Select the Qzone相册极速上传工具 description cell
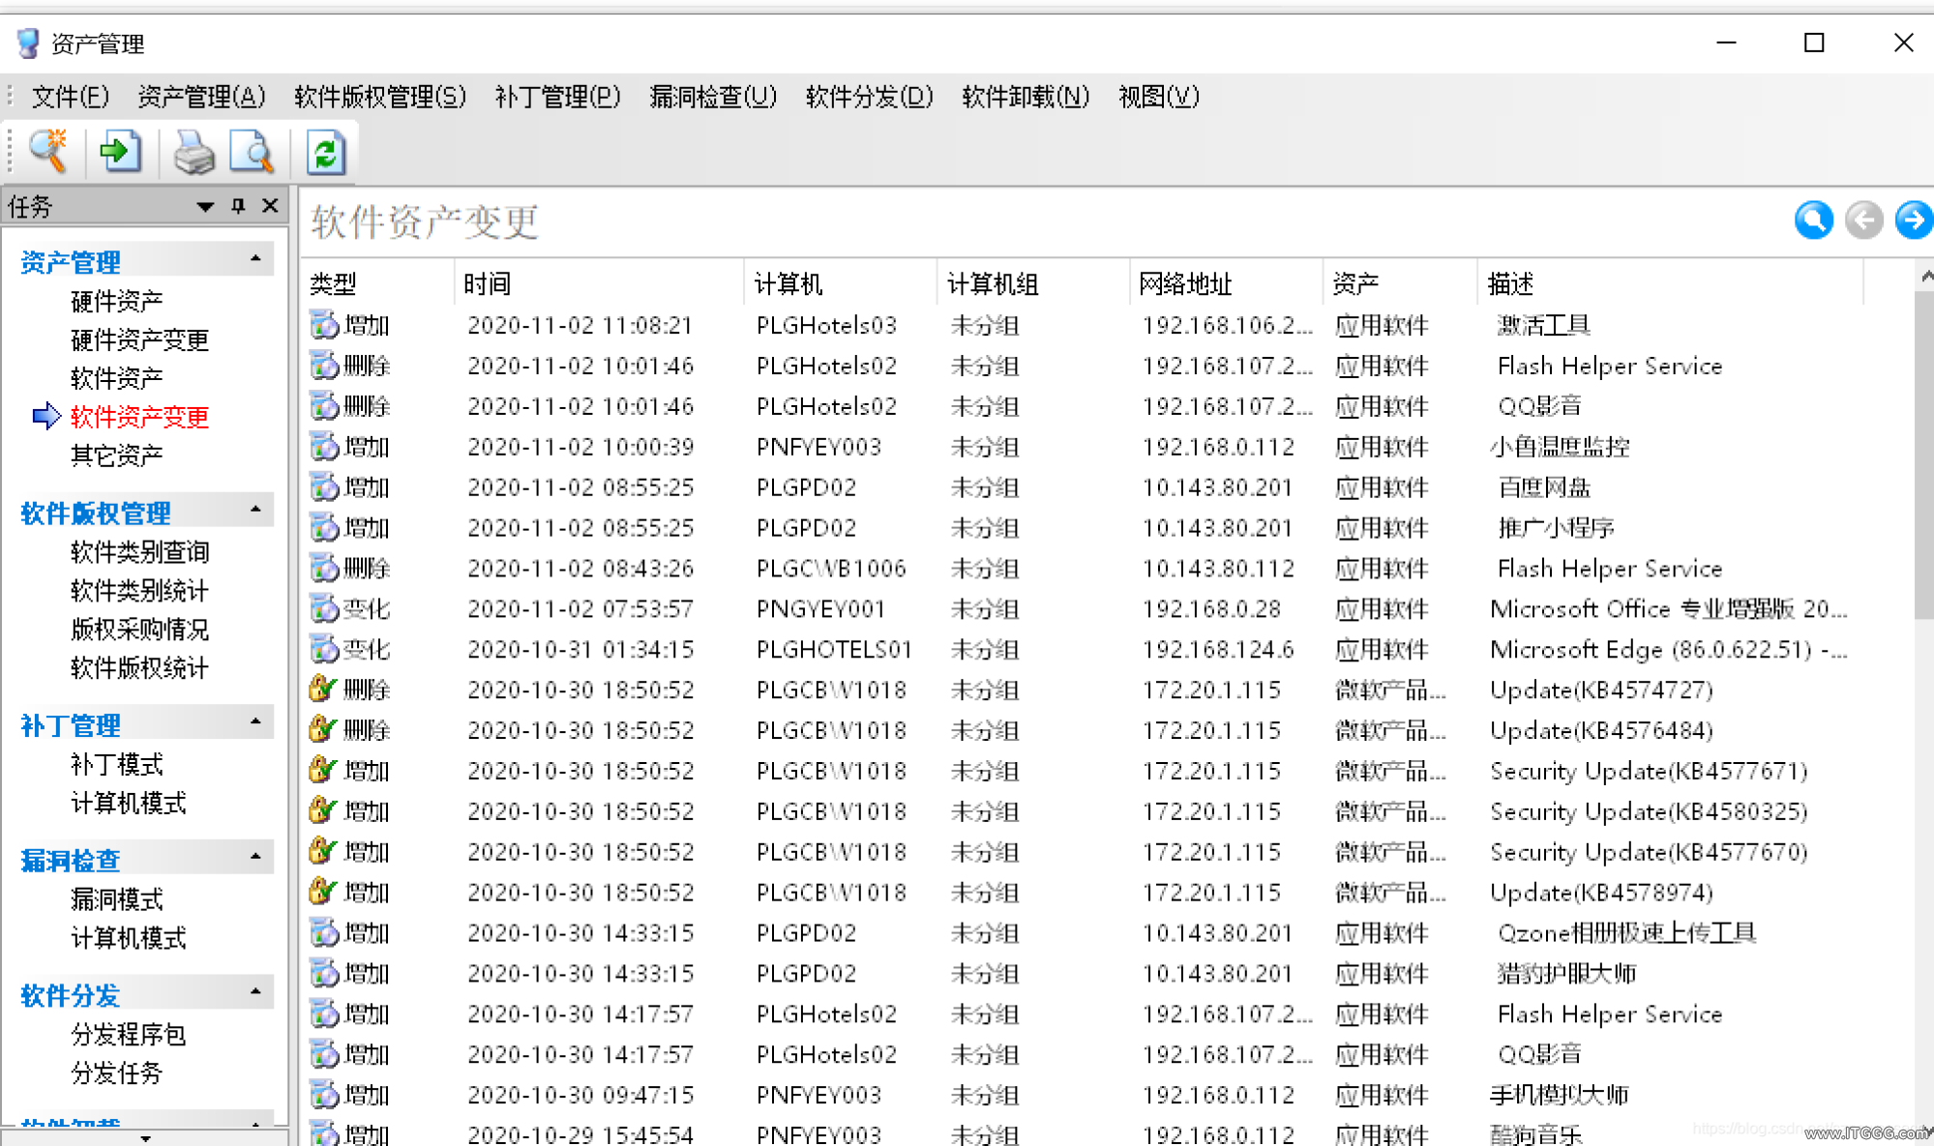The width and height of the screenshot is (1934, 1146). (1626, 933)
